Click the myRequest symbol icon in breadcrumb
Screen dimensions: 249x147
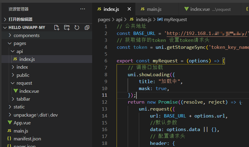coord(160,19)
